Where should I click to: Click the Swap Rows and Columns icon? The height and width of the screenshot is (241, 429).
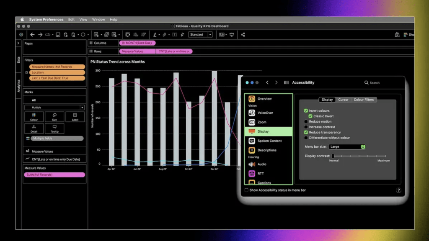[x=127, y=35]
